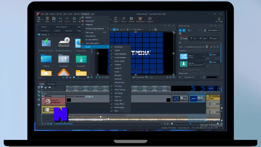Switch to Opacity tab in Object settings
Screen dimensions: 261x147
pyautogui.click(x=214, y=38)
